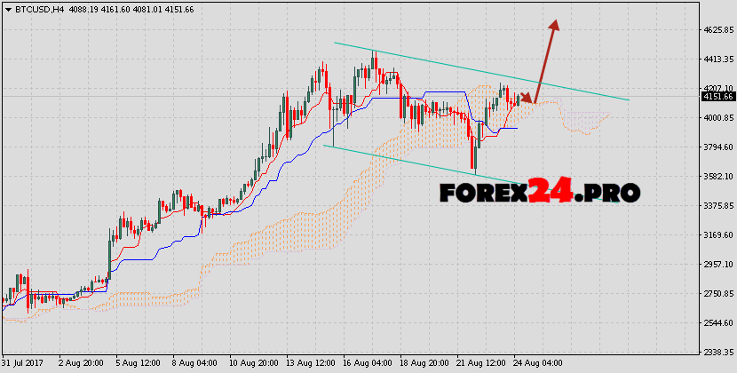Viewport: 737px width, 373px height.
Task: Click the 4625.85 price axis label
Action: 717,30
